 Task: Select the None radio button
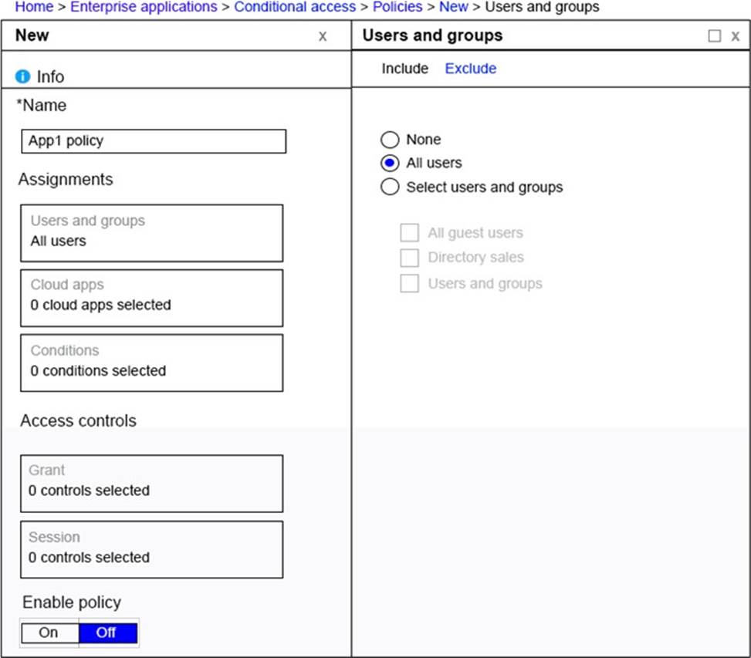tap(390, 140)
